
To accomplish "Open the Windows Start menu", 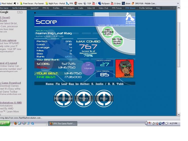I will coord(5,123).
